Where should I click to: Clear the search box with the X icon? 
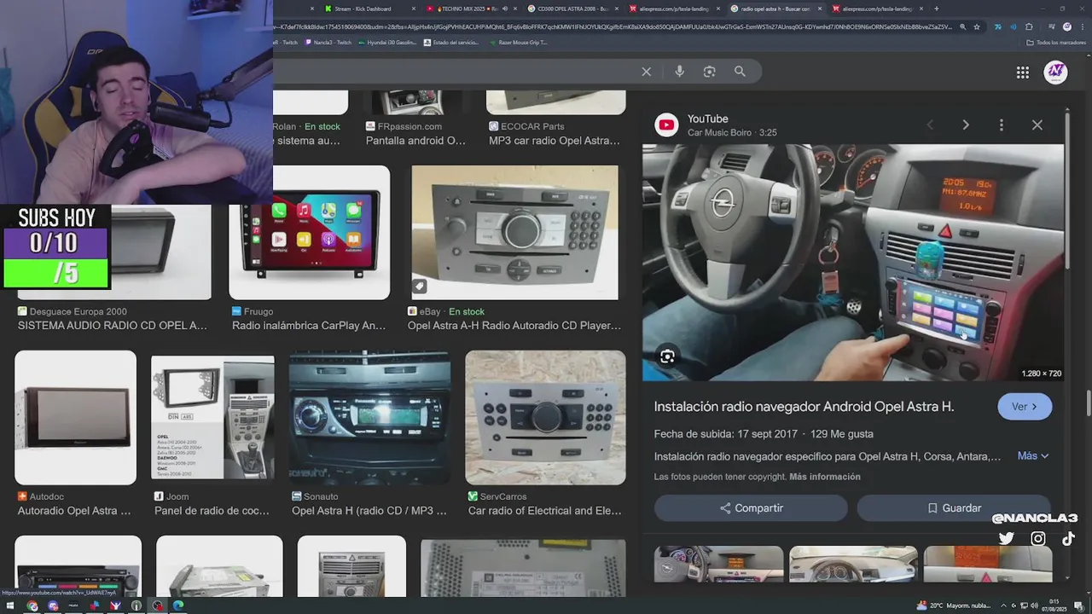click(x=646, y=72)
